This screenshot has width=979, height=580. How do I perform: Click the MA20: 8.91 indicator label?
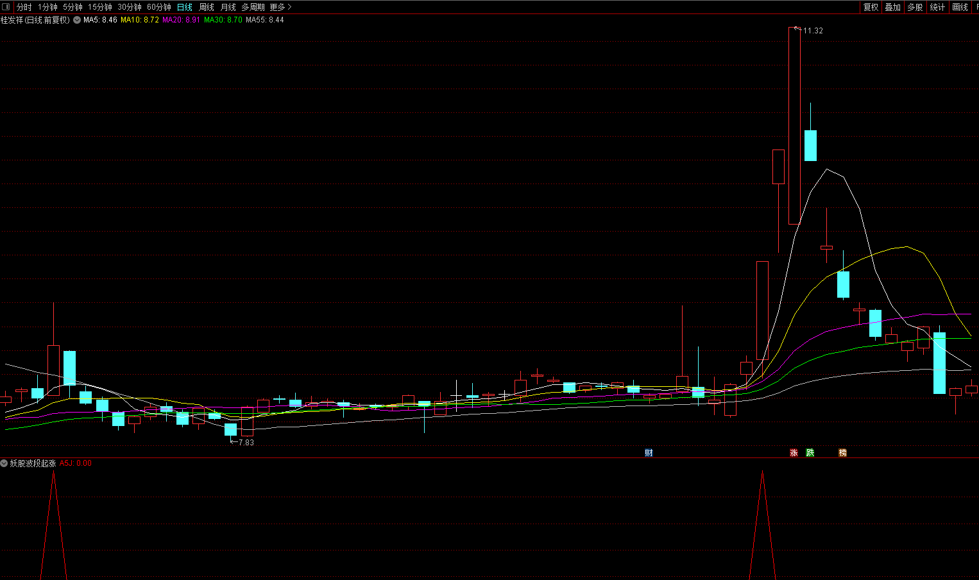coord(181,20)
